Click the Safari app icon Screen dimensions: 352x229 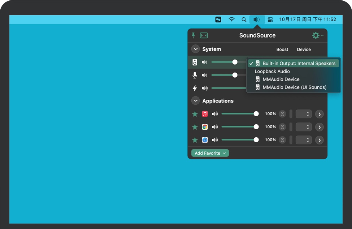[205, 140]
